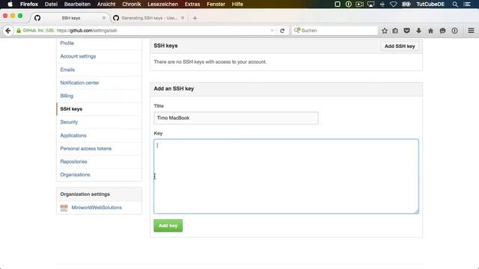The height and width of the screenshot is (269, 479).
Task: Click the 1Password toolbar icon
Action: (x=454, y=31)
